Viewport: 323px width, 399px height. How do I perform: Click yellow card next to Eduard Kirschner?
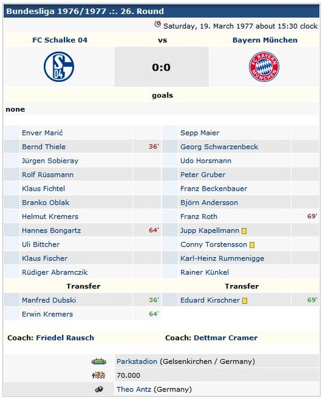click(x=244, y=301)
